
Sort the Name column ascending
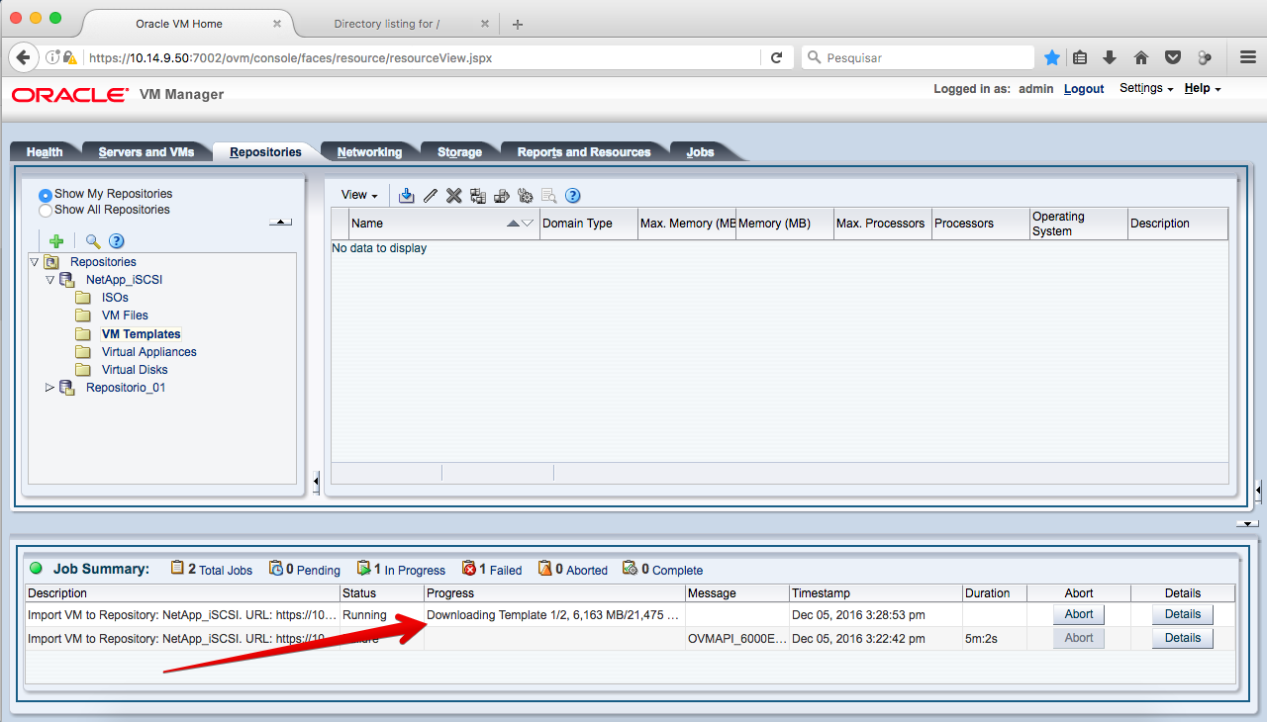[x=513, y=224]
